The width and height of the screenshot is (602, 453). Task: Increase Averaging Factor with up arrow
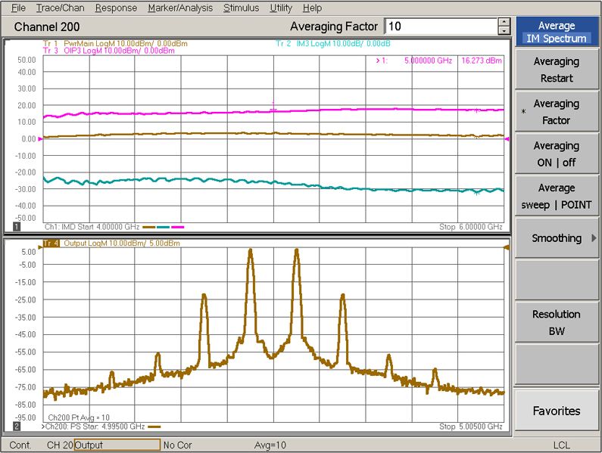point(504,22)
